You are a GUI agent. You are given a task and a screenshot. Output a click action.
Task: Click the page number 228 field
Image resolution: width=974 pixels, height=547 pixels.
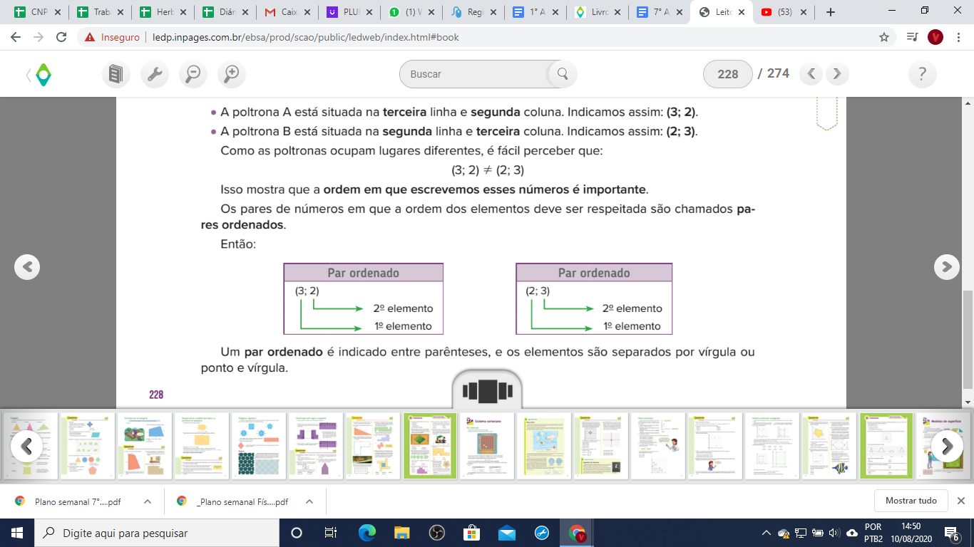728,74
